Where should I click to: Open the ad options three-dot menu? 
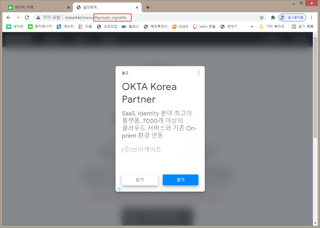point(199,73)
